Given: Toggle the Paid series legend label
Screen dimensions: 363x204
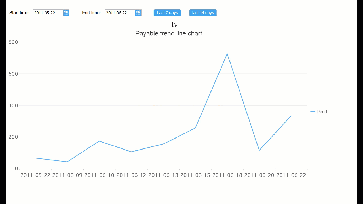Looking at the screenshot, I should point(322,112).
